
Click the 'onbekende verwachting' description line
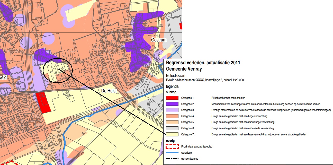point(243,128)
